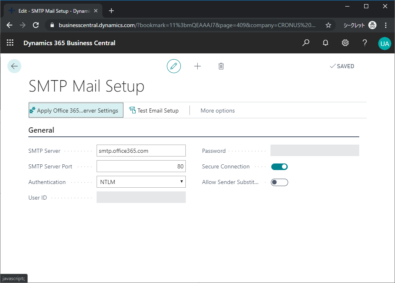
Task: Collapse the General section header
Action: coord(42,130)
